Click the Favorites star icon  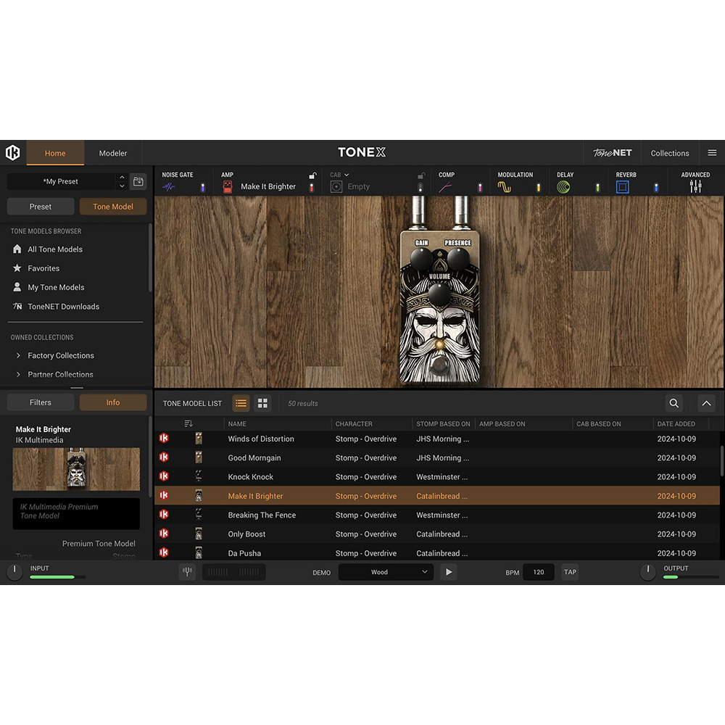click(x=17, y=268)
